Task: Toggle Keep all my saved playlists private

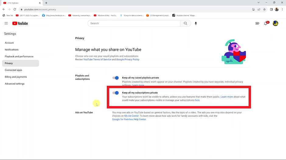Action: tap(116, 78)
